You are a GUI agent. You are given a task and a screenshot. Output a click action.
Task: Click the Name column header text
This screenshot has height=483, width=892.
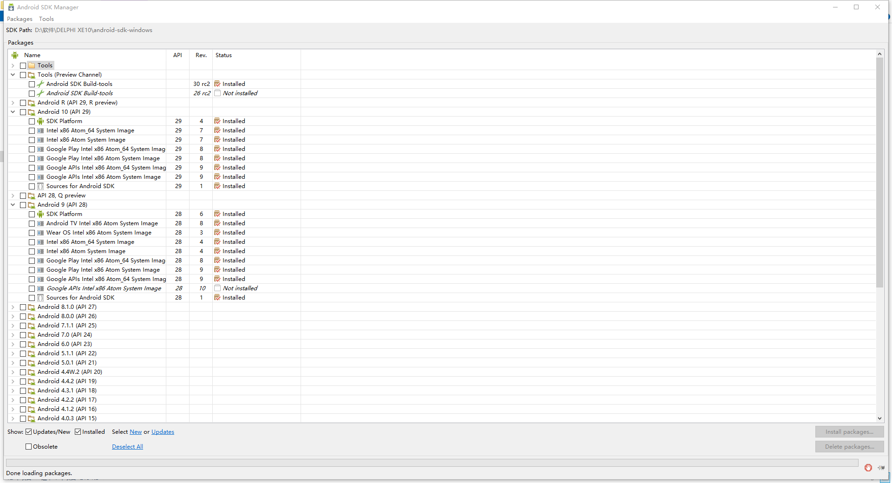click(x=33, y=55)
